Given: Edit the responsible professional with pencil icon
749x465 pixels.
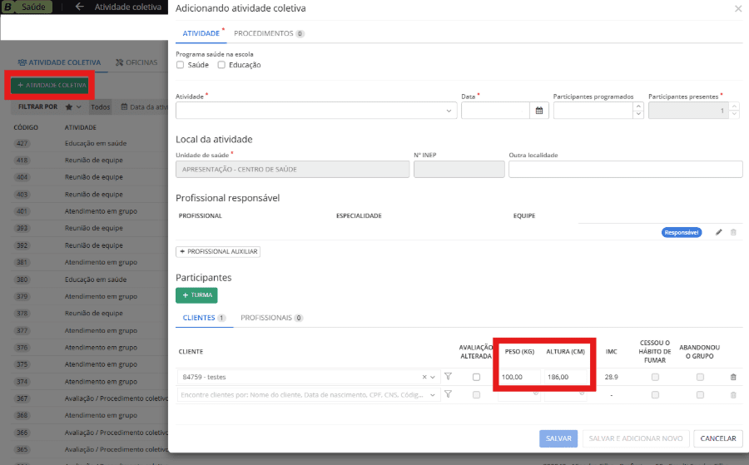Looking at the screenshot, I should click(719, 233).
